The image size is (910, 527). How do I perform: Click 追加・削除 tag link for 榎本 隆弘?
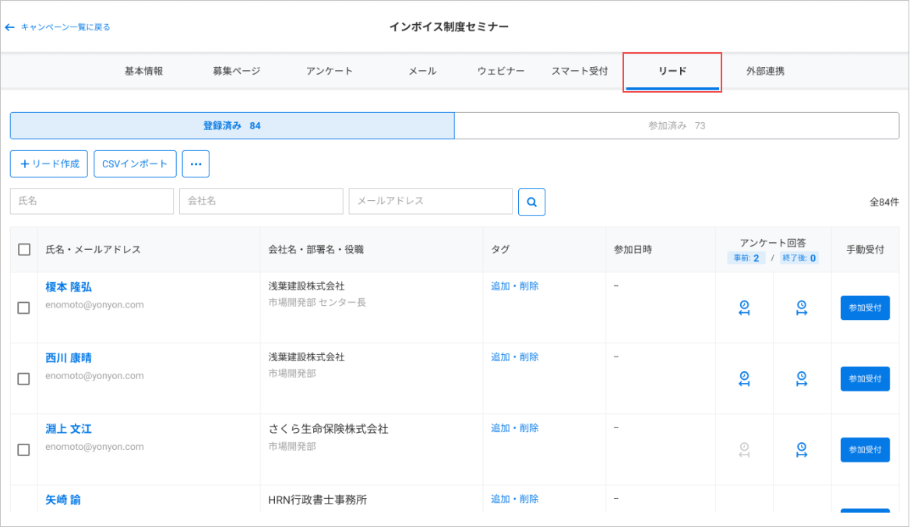[515, 286]
